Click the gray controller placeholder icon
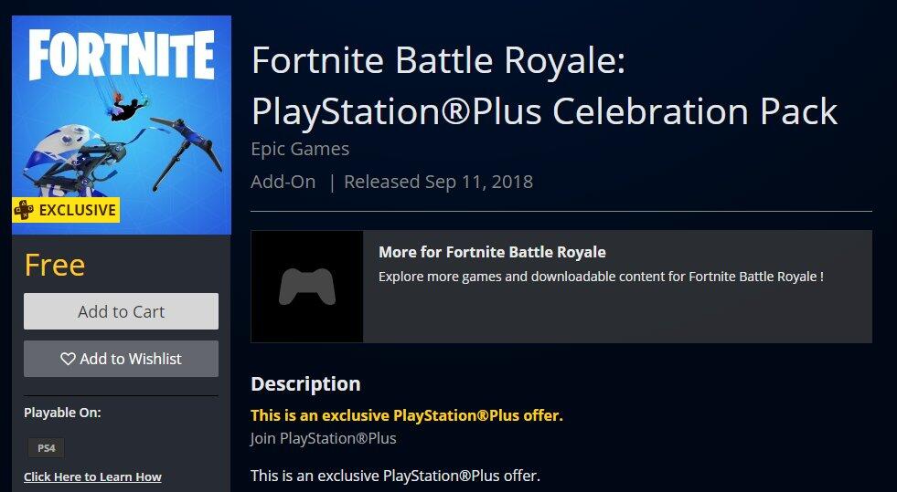897x492 pixels. click(306, 287)
